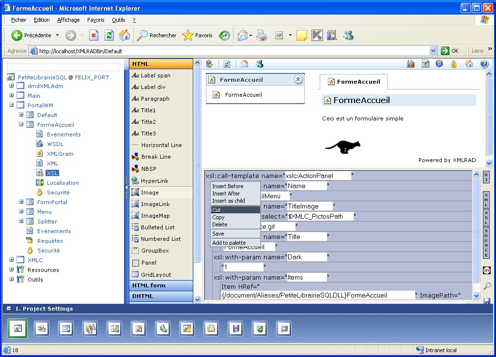496x357 pixels.
Task: Collapse the FormeAccueil panel with chevron
Action: (298, 80)
